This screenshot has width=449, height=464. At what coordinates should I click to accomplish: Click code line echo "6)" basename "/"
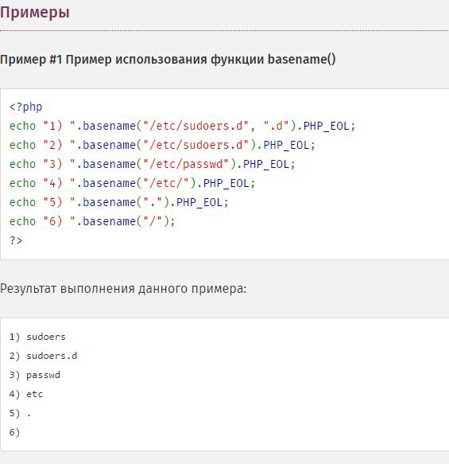92,221
